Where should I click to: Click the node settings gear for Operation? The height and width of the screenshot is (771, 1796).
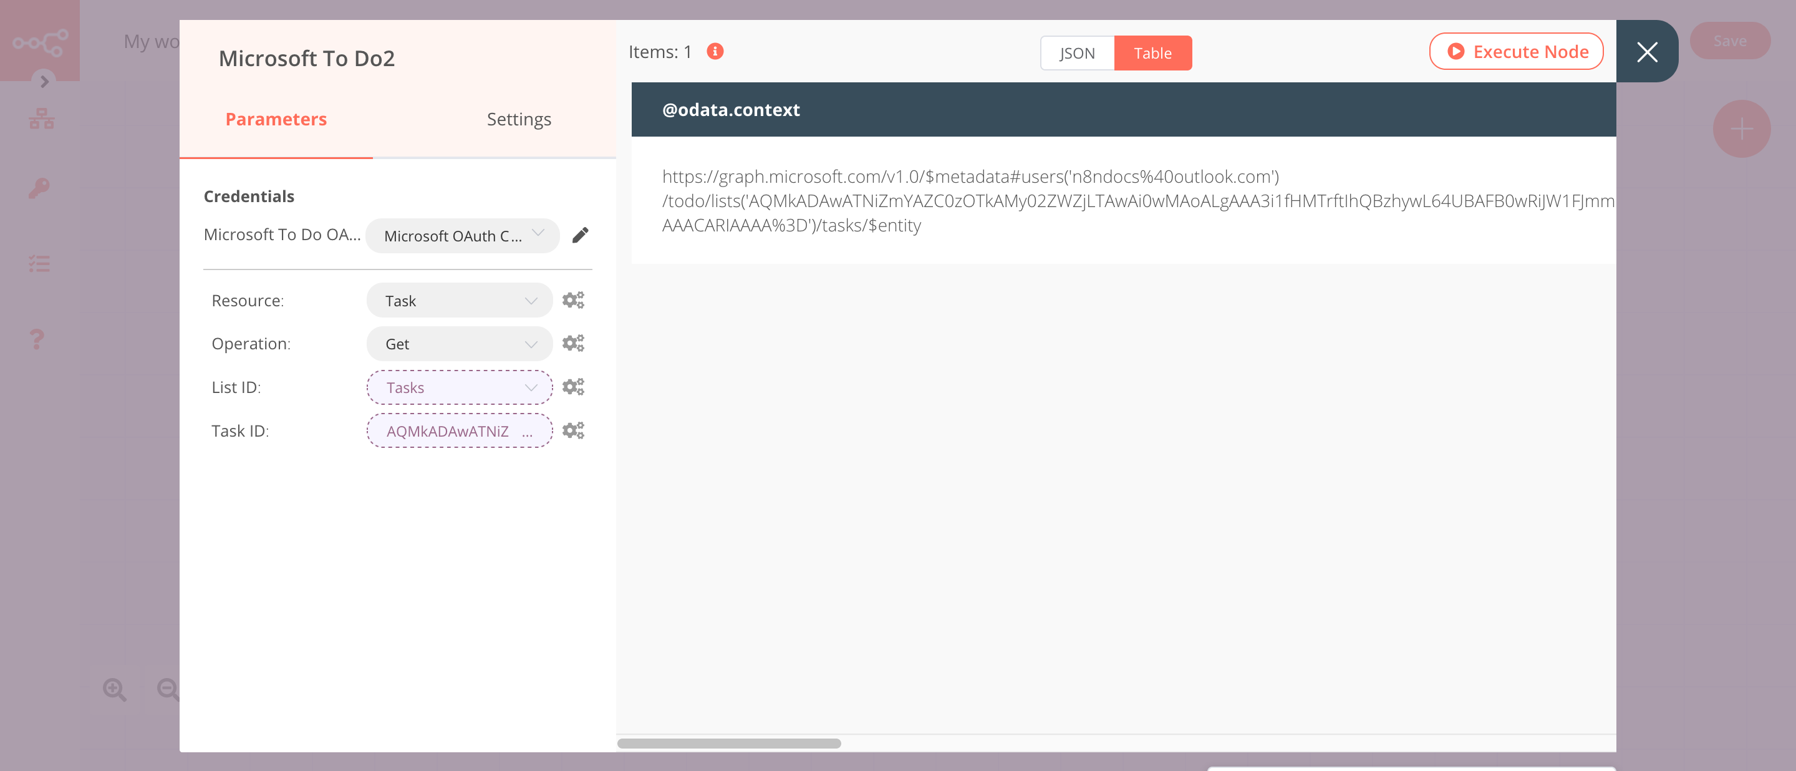pos(572,342)
